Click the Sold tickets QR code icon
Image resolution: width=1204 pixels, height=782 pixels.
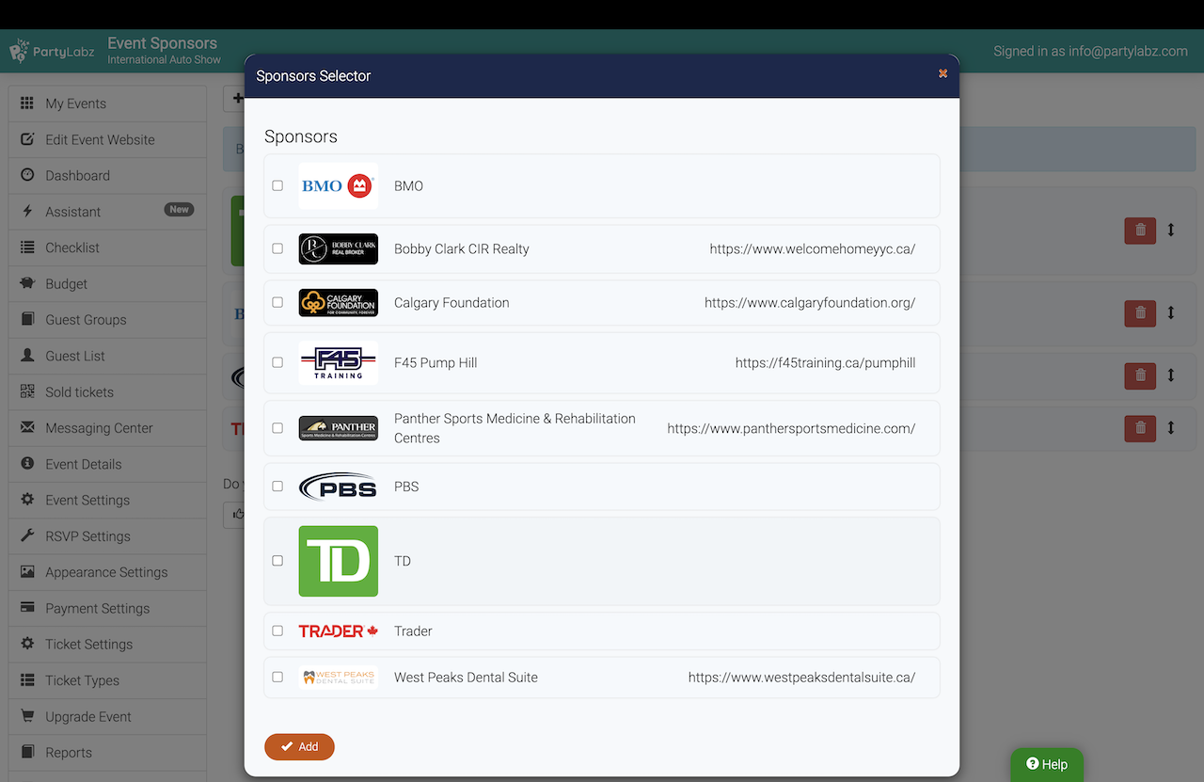pos(27,391)
